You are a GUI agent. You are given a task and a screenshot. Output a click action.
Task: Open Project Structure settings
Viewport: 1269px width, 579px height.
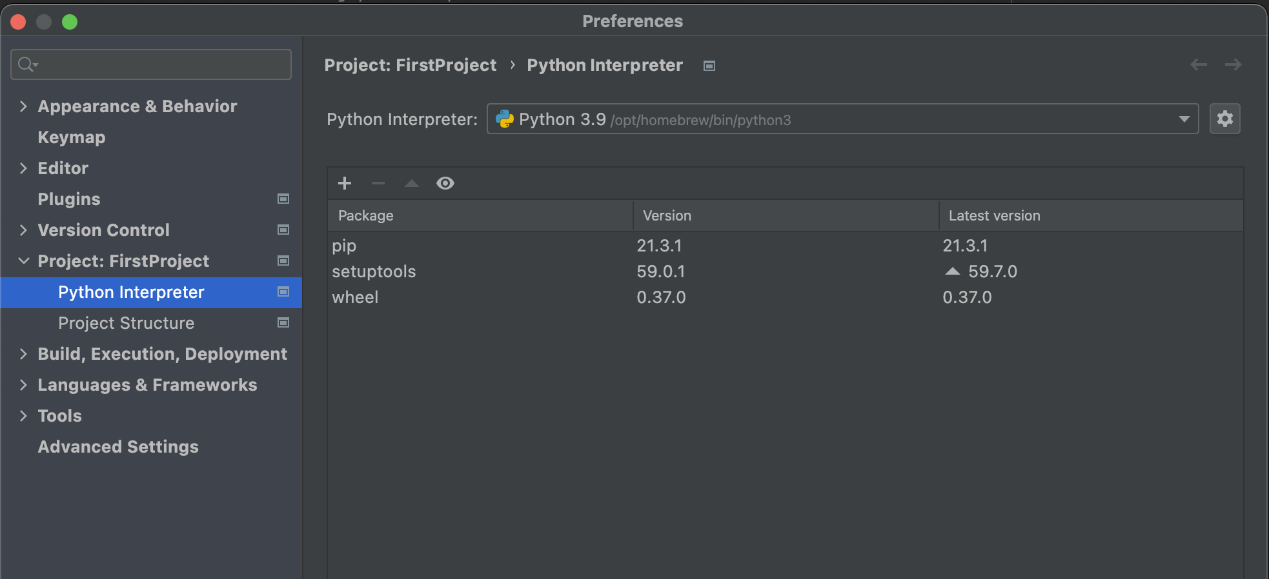click(127, 323)
